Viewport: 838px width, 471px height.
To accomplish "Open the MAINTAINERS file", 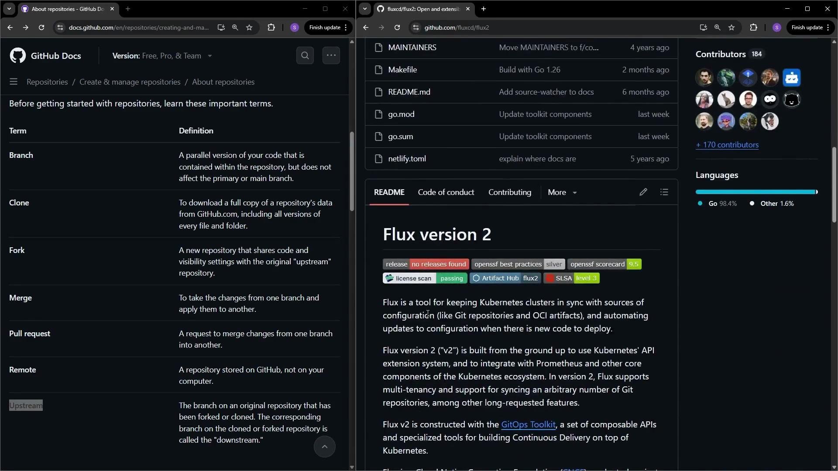I will tap(412, 48).
